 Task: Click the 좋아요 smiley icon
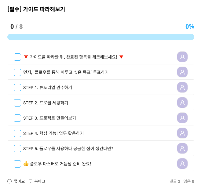tap(9, 181)
